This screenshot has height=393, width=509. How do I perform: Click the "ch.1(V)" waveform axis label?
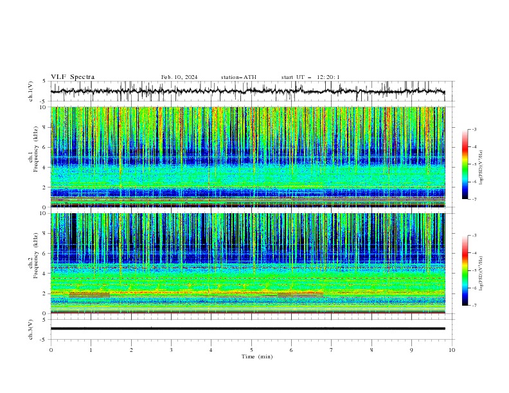click(31, 91)
